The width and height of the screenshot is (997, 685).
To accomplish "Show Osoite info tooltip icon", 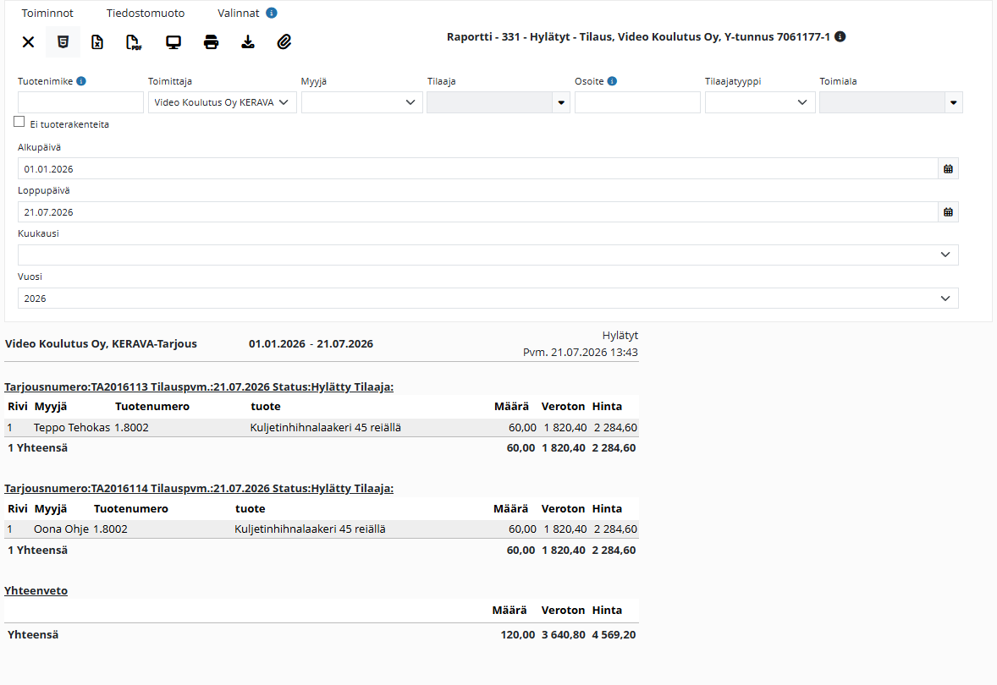I will coord(612,80).
